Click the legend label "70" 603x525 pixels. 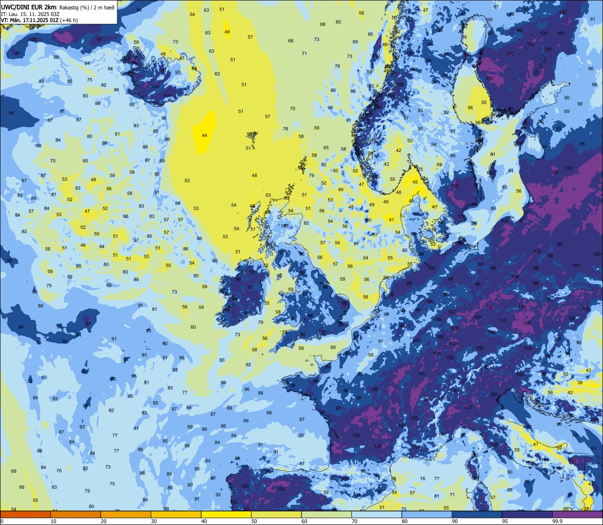354,521
